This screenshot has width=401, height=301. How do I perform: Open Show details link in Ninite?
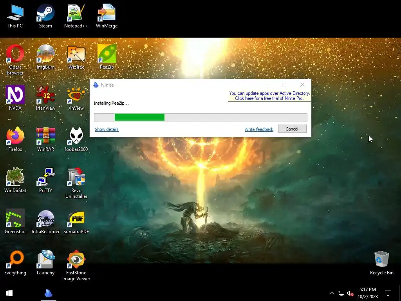coord(107,129)
